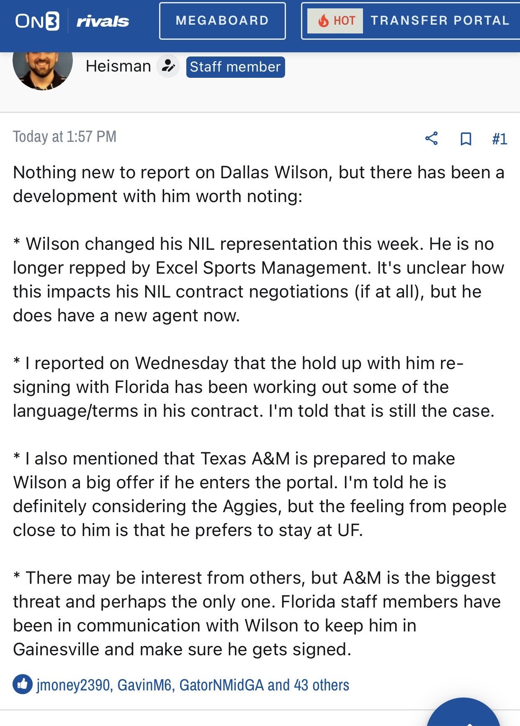The height and width of the screenshot is (726, 520).
Task: Open jmoney2390's profile
Action: coord(74,685)
